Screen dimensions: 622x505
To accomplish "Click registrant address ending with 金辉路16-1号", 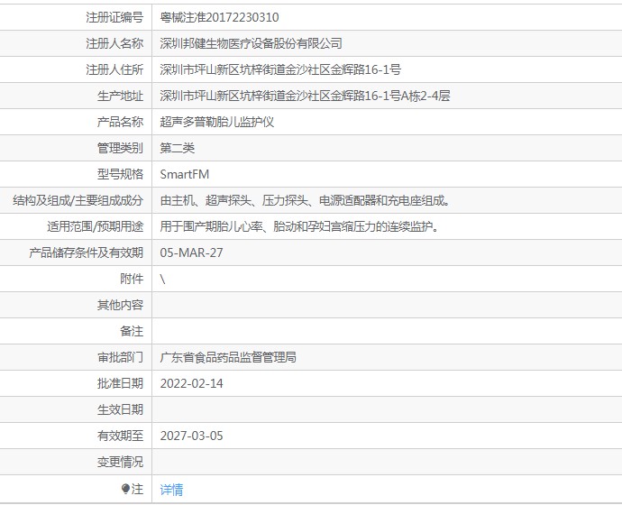I will pos(280,69).
